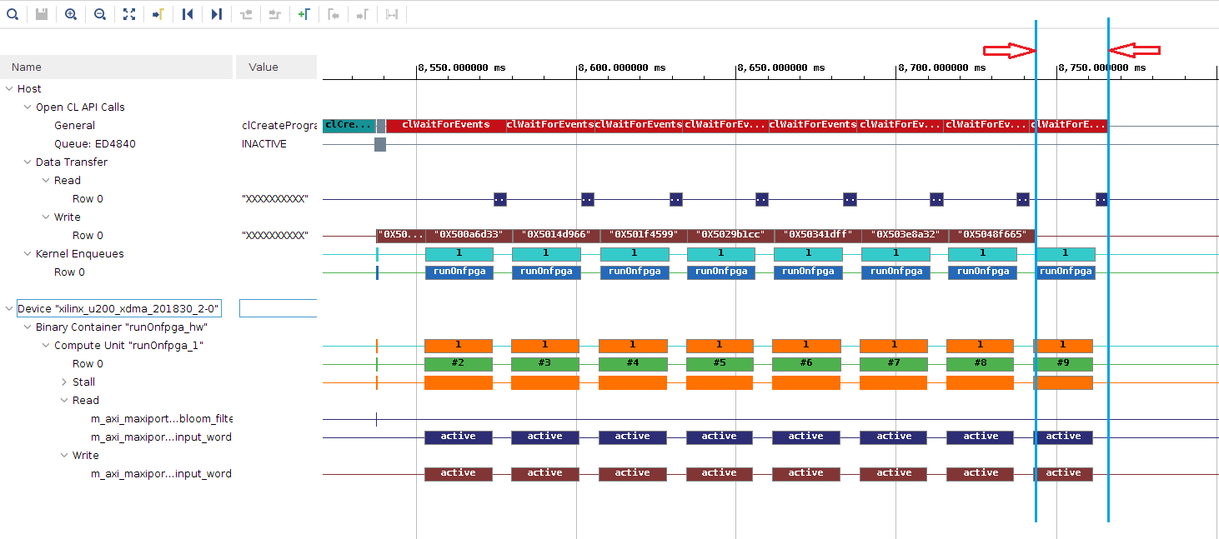Collapse the Data Transfer node
The height and width of the screenshot is (539, 1219).
point(28,162)
